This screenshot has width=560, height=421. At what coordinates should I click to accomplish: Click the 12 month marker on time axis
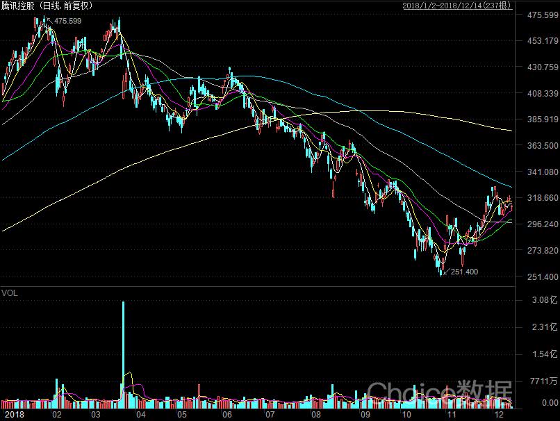499,415
